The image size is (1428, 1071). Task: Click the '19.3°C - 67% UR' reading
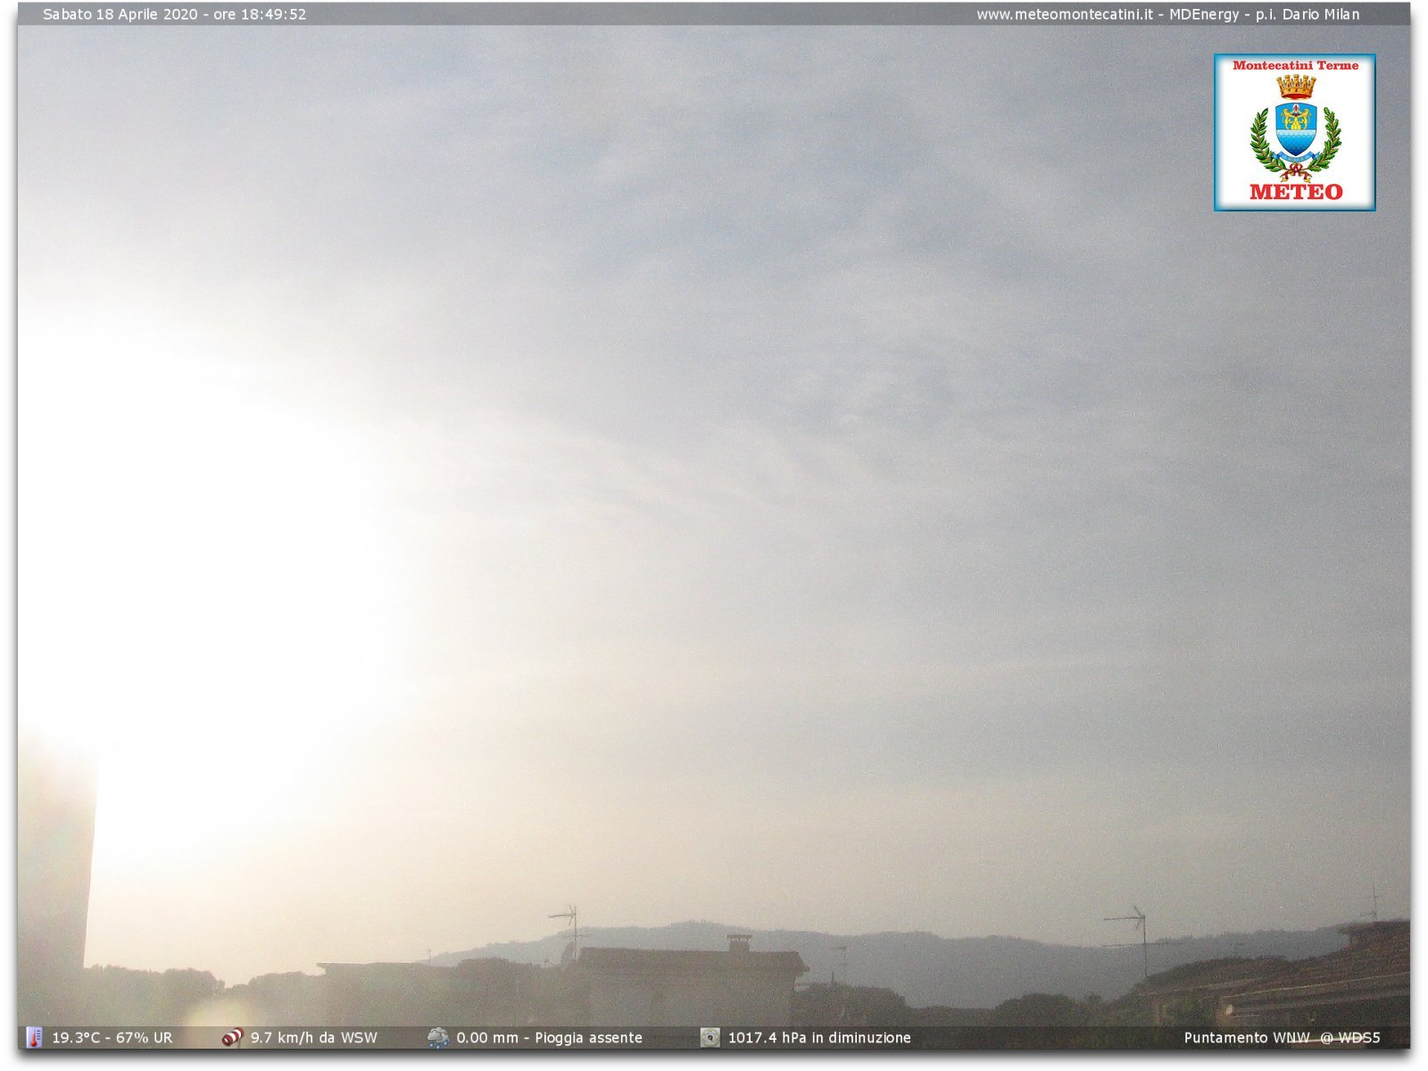click(x=112, y=1038)
